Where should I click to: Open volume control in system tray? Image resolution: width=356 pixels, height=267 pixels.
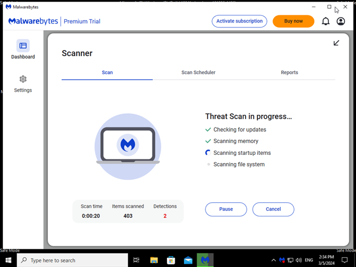299,260
